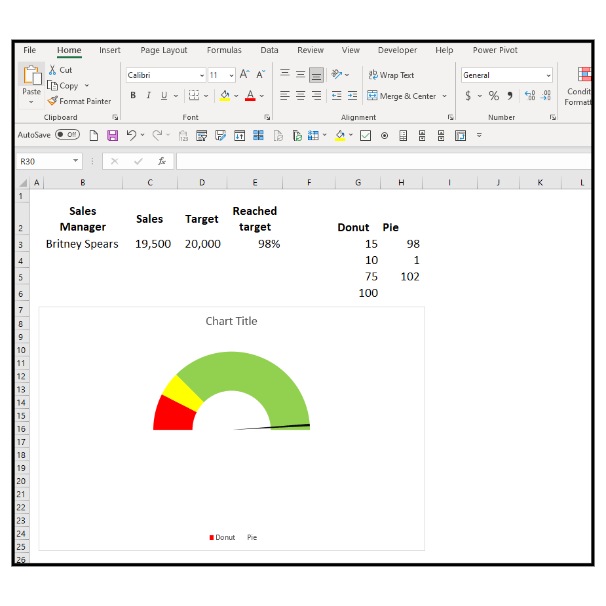Click Increase Decimal in the Number group
The height and width of the screenshot is (606, 606).
click(x=529, y=96)
